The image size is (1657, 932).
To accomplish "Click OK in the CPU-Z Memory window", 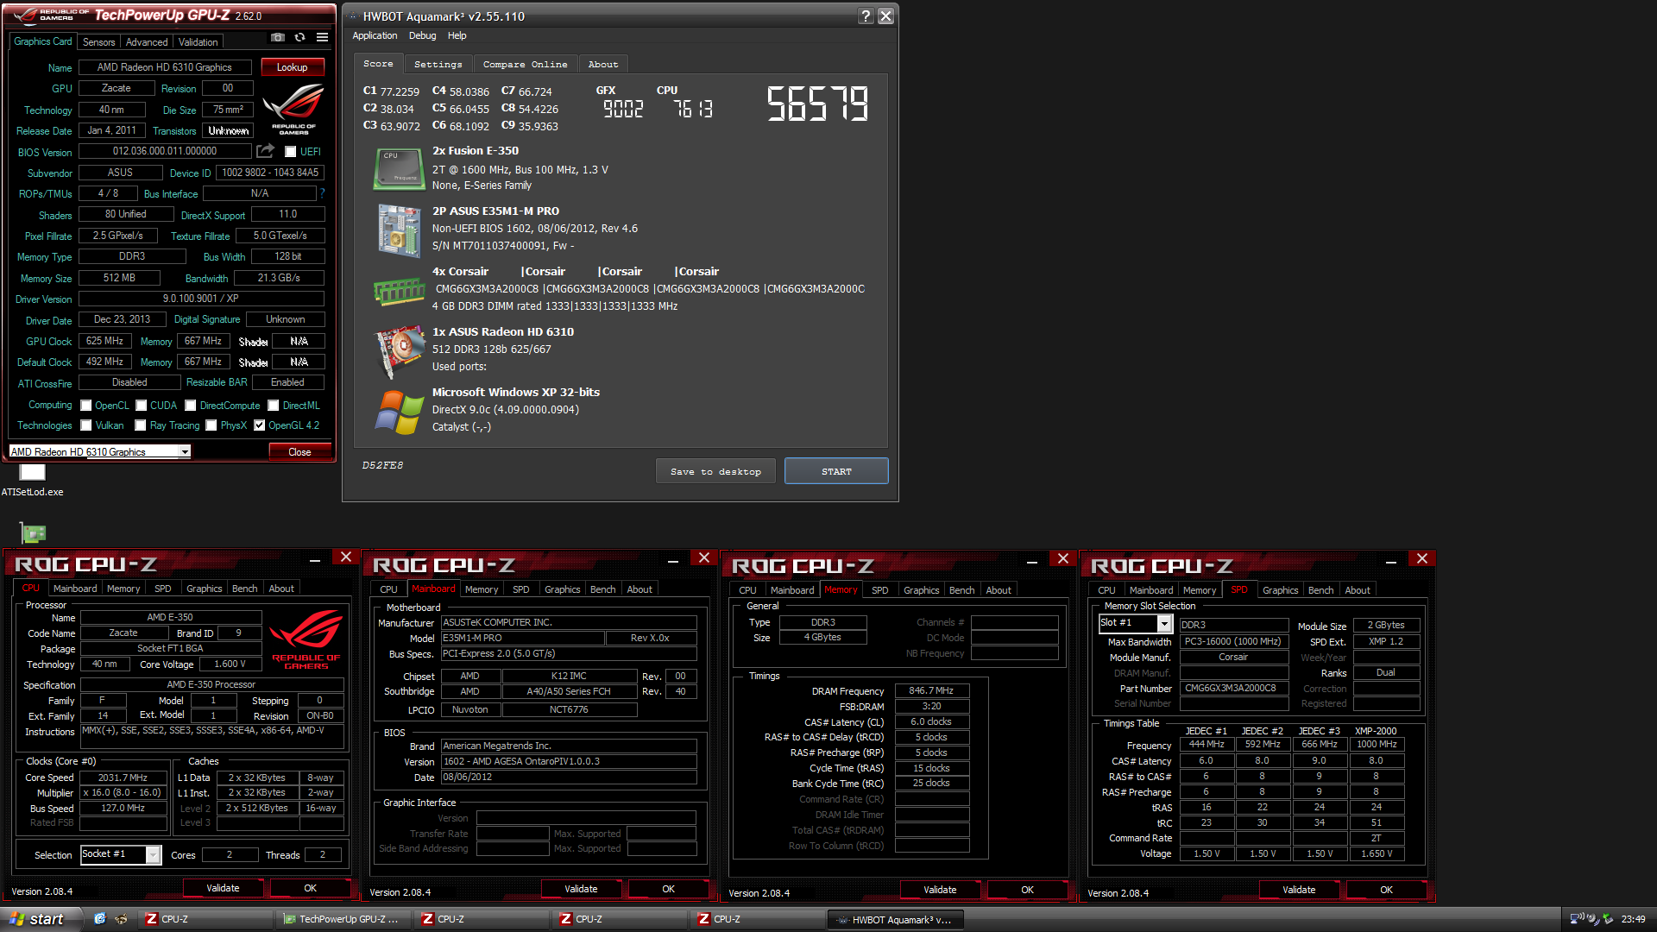I will pos(1027,890).
